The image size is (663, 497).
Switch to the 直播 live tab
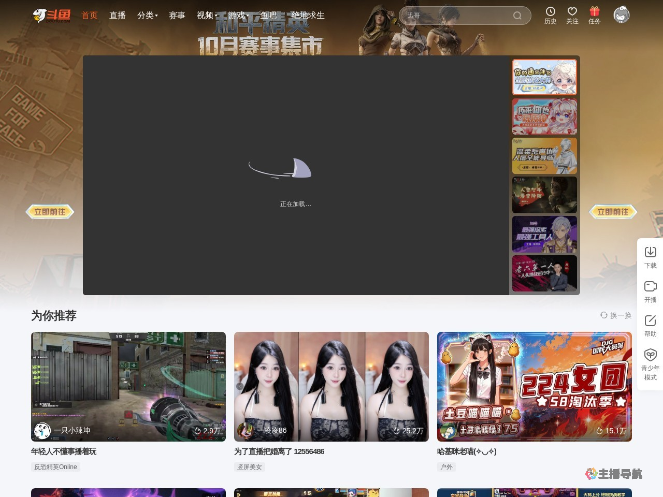(x=118, y=16)
